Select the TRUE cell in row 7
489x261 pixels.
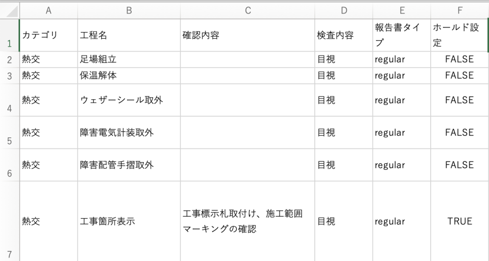click(460, 221)
